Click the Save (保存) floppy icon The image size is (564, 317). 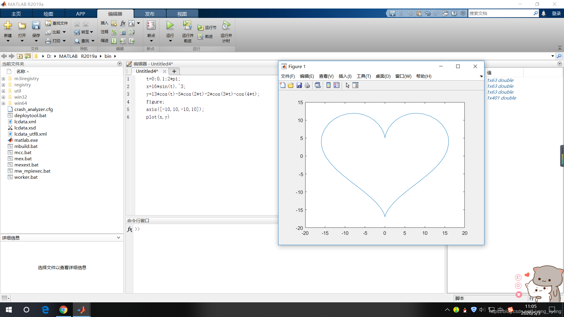point(36,26)
